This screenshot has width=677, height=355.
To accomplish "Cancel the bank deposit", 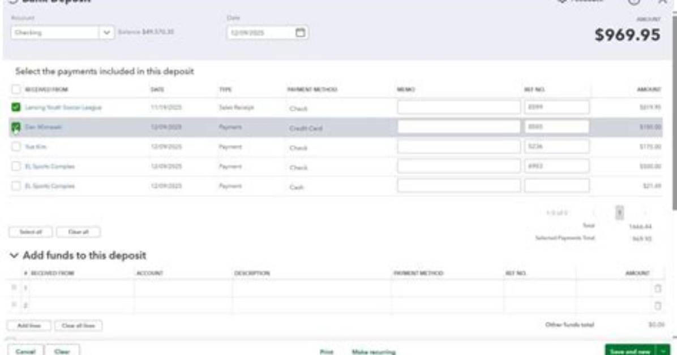I will (25, 351).
